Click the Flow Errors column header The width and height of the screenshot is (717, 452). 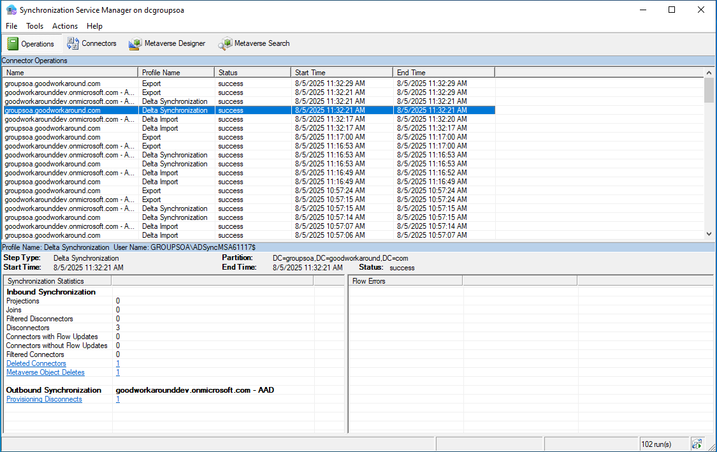(x=405, y=281)
